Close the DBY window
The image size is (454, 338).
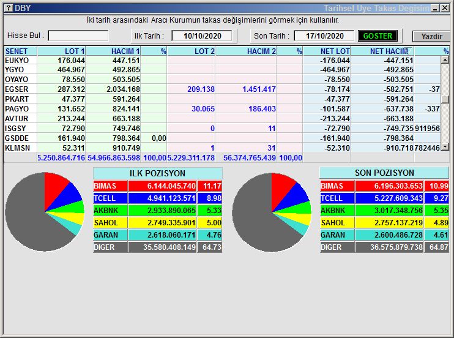445,8
